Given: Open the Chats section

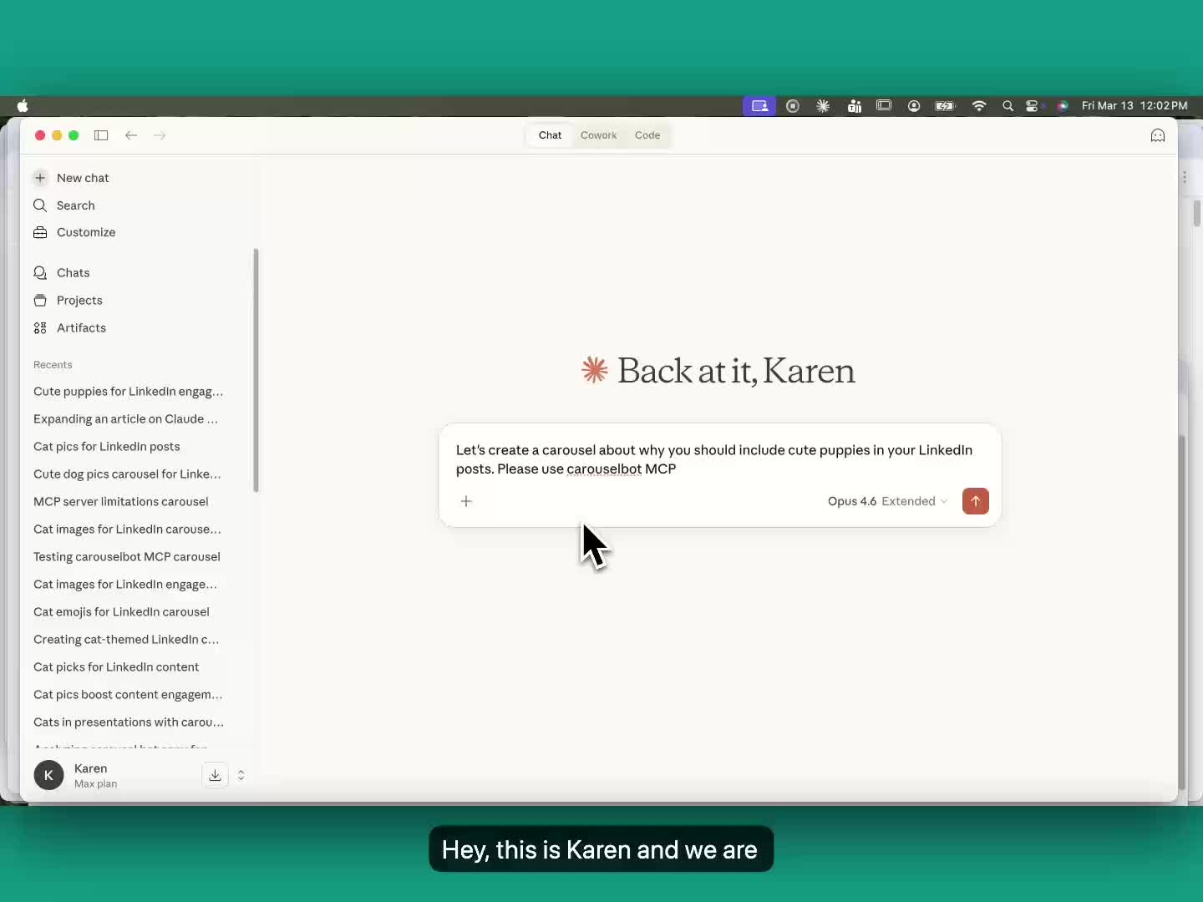Looking at the screenshot, I should click(x=73, y=273).
